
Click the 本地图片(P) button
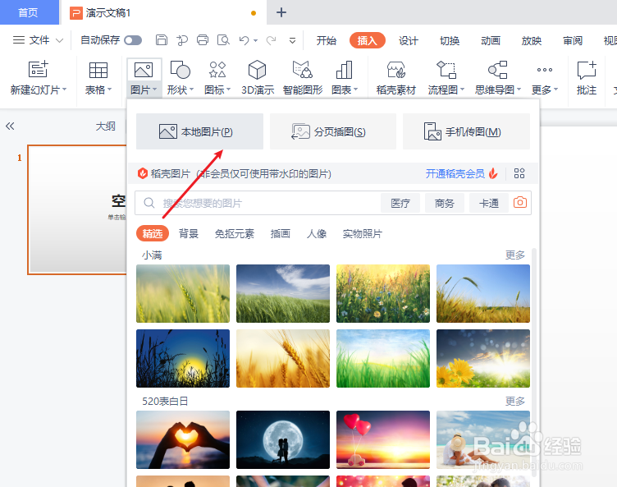click(199, 131)
